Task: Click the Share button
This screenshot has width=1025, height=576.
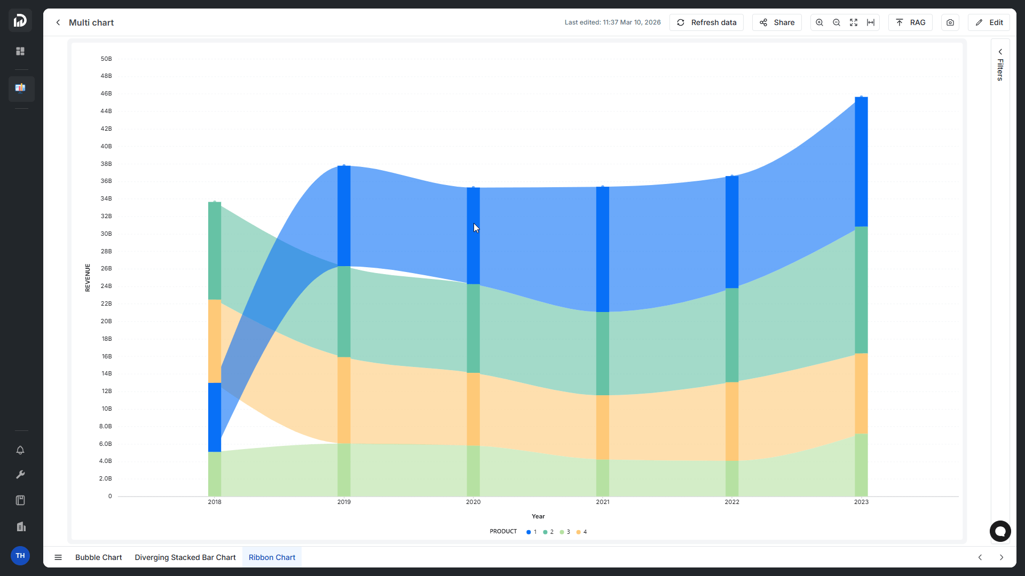Action: pyautogui.click(x=777, y=22)
